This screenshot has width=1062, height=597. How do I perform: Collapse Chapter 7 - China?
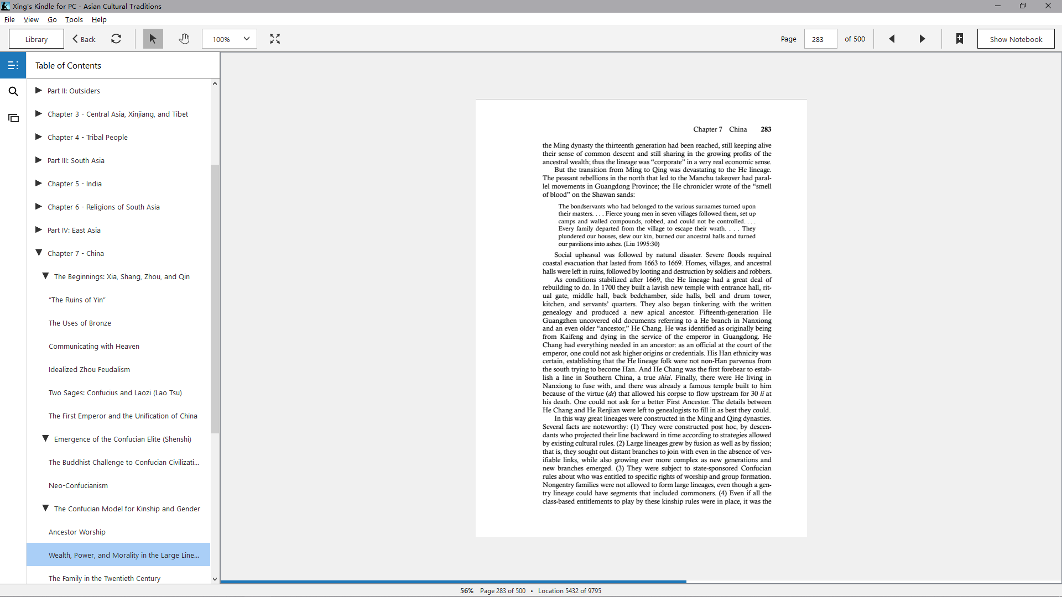pyautogui.click(x=39, y=253)
